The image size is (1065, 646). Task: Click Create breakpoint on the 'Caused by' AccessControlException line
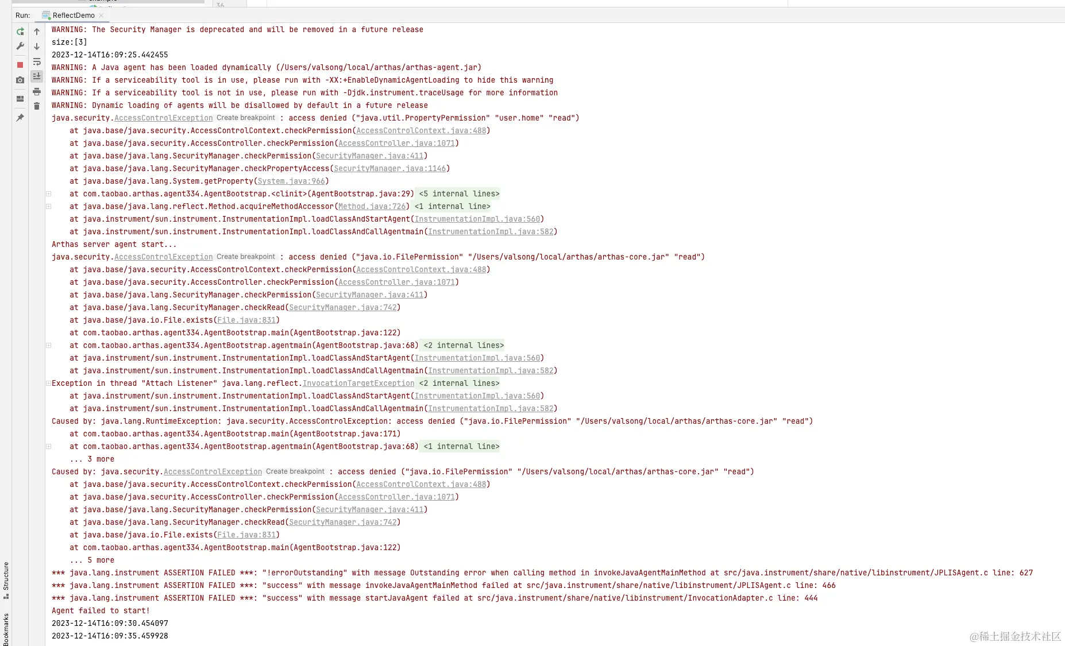click(295, 471)
